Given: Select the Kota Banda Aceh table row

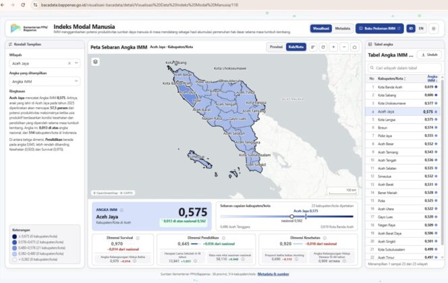Looking at the screenshot, I should [403, 87].
